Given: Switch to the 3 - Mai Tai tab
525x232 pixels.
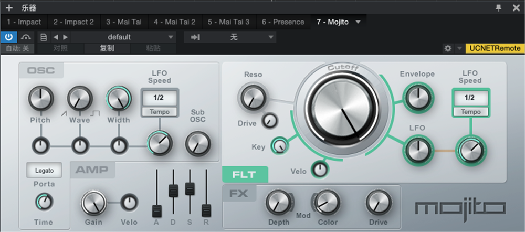Looking at the screenshot, I should point(124,22).
